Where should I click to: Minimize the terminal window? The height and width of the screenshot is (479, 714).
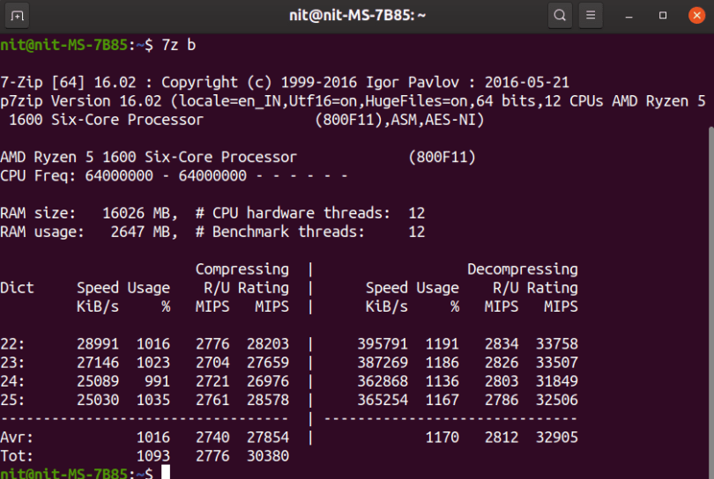pos(628,16)
